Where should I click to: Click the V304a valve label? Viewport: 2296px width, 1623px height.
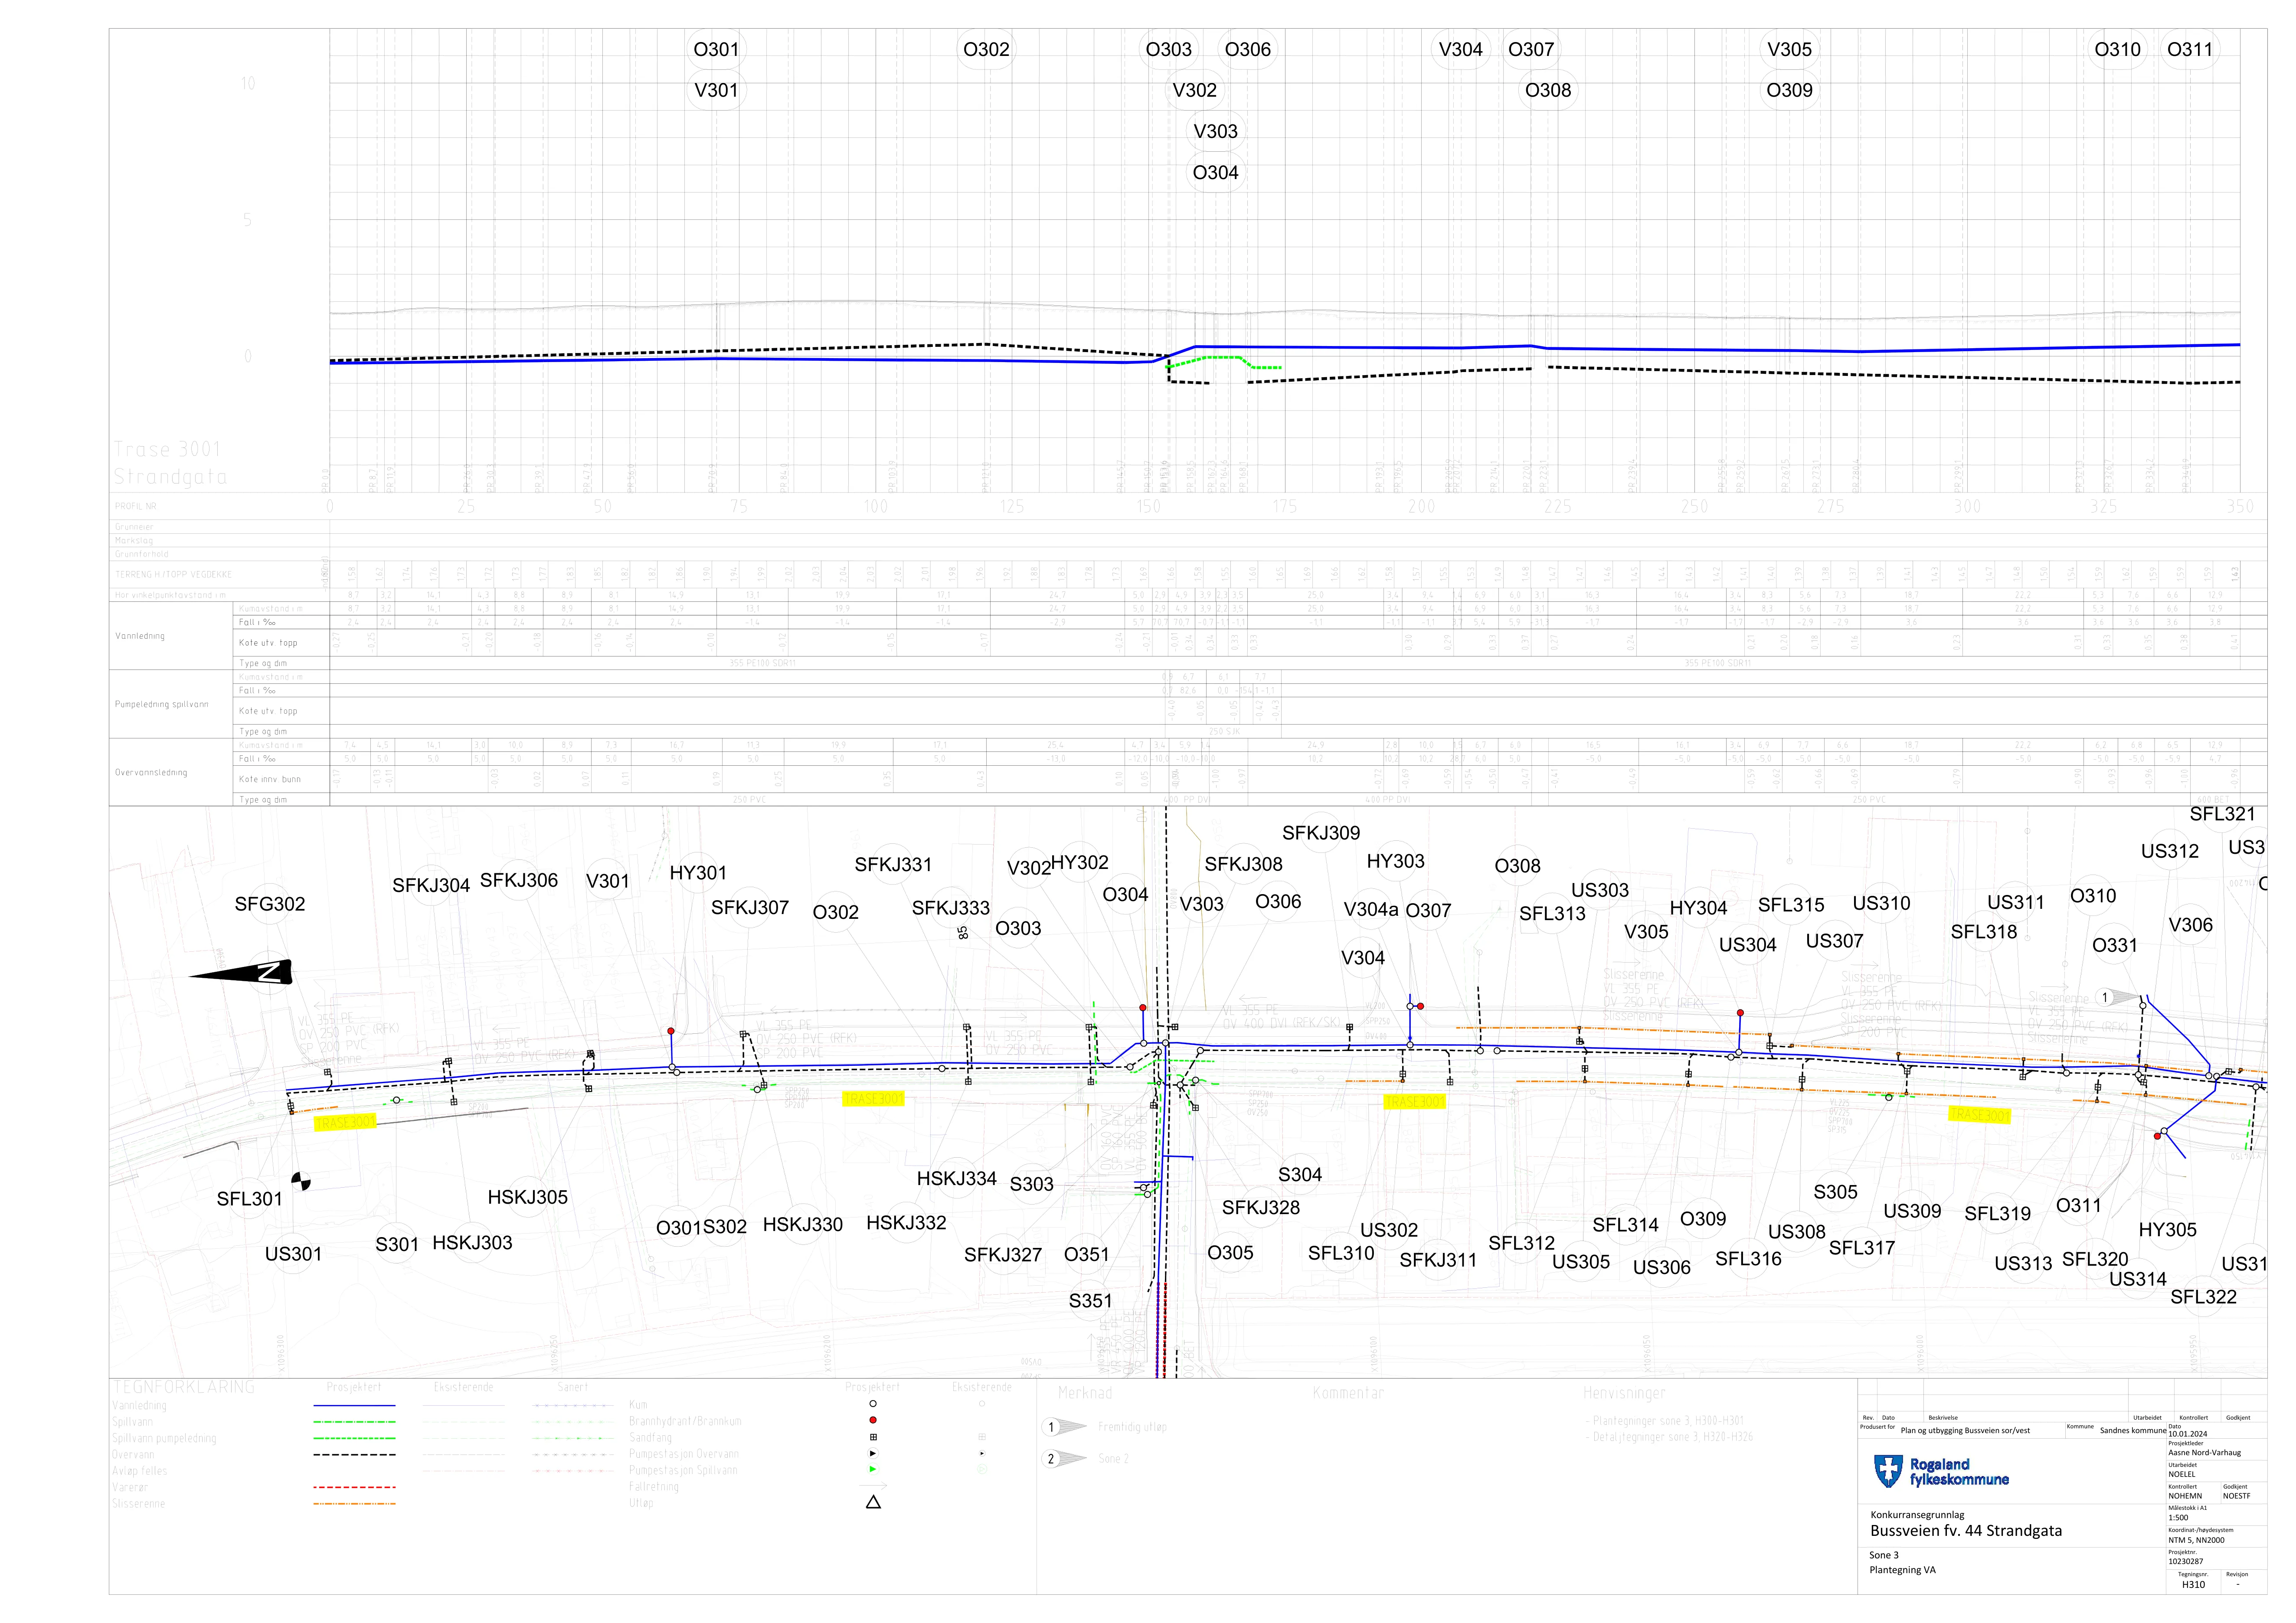click(x=1371, y=910)
